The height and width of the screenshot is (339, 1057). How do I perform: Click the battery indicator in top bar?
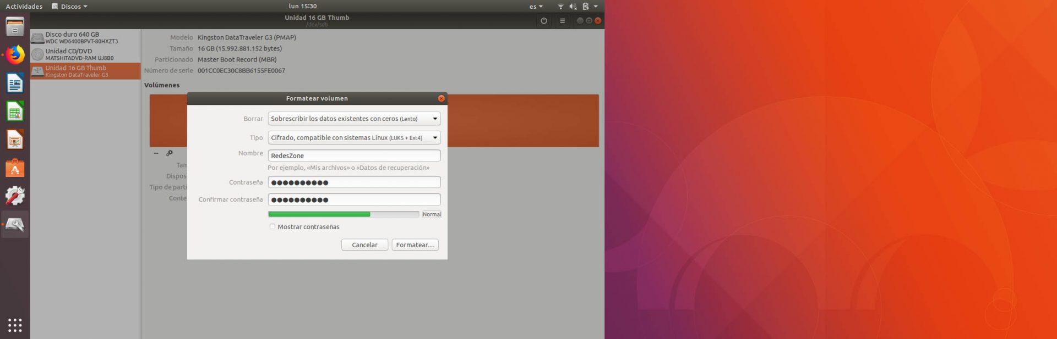(x=586, y=7)
